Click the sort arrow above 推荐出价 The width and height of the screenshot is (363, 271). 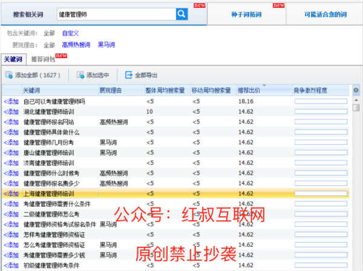264,86
